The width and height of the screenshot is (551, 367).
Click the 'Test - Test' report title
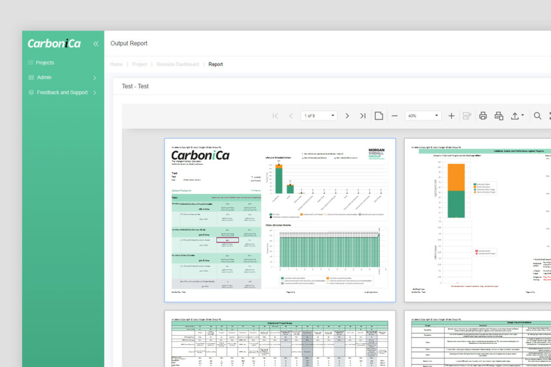(135, 86)
